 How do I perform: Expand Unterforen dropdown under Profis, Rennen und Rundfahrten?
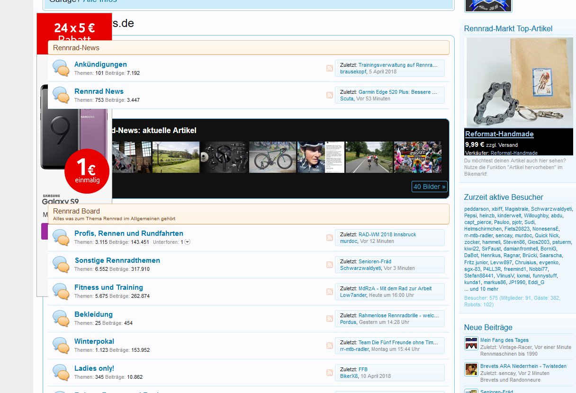(x=187, y=242)
